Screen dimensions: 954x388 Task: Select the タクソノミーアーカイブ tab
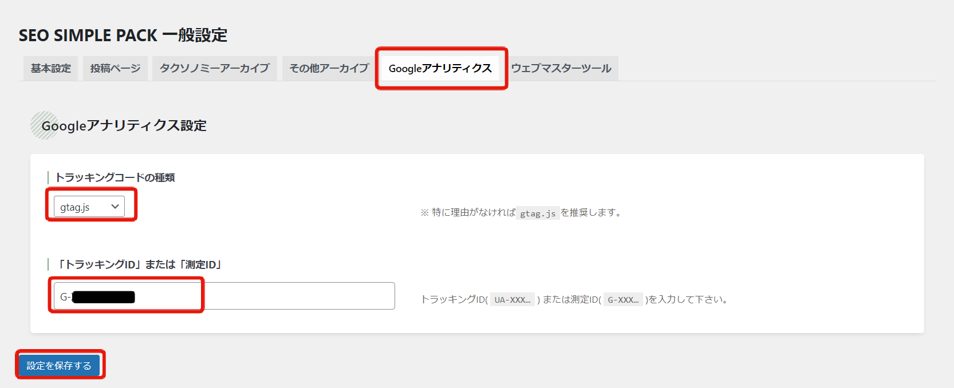coord(214,68)
